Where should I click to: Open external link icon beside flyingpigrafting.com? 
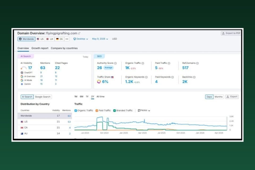[x=79, y=33]
